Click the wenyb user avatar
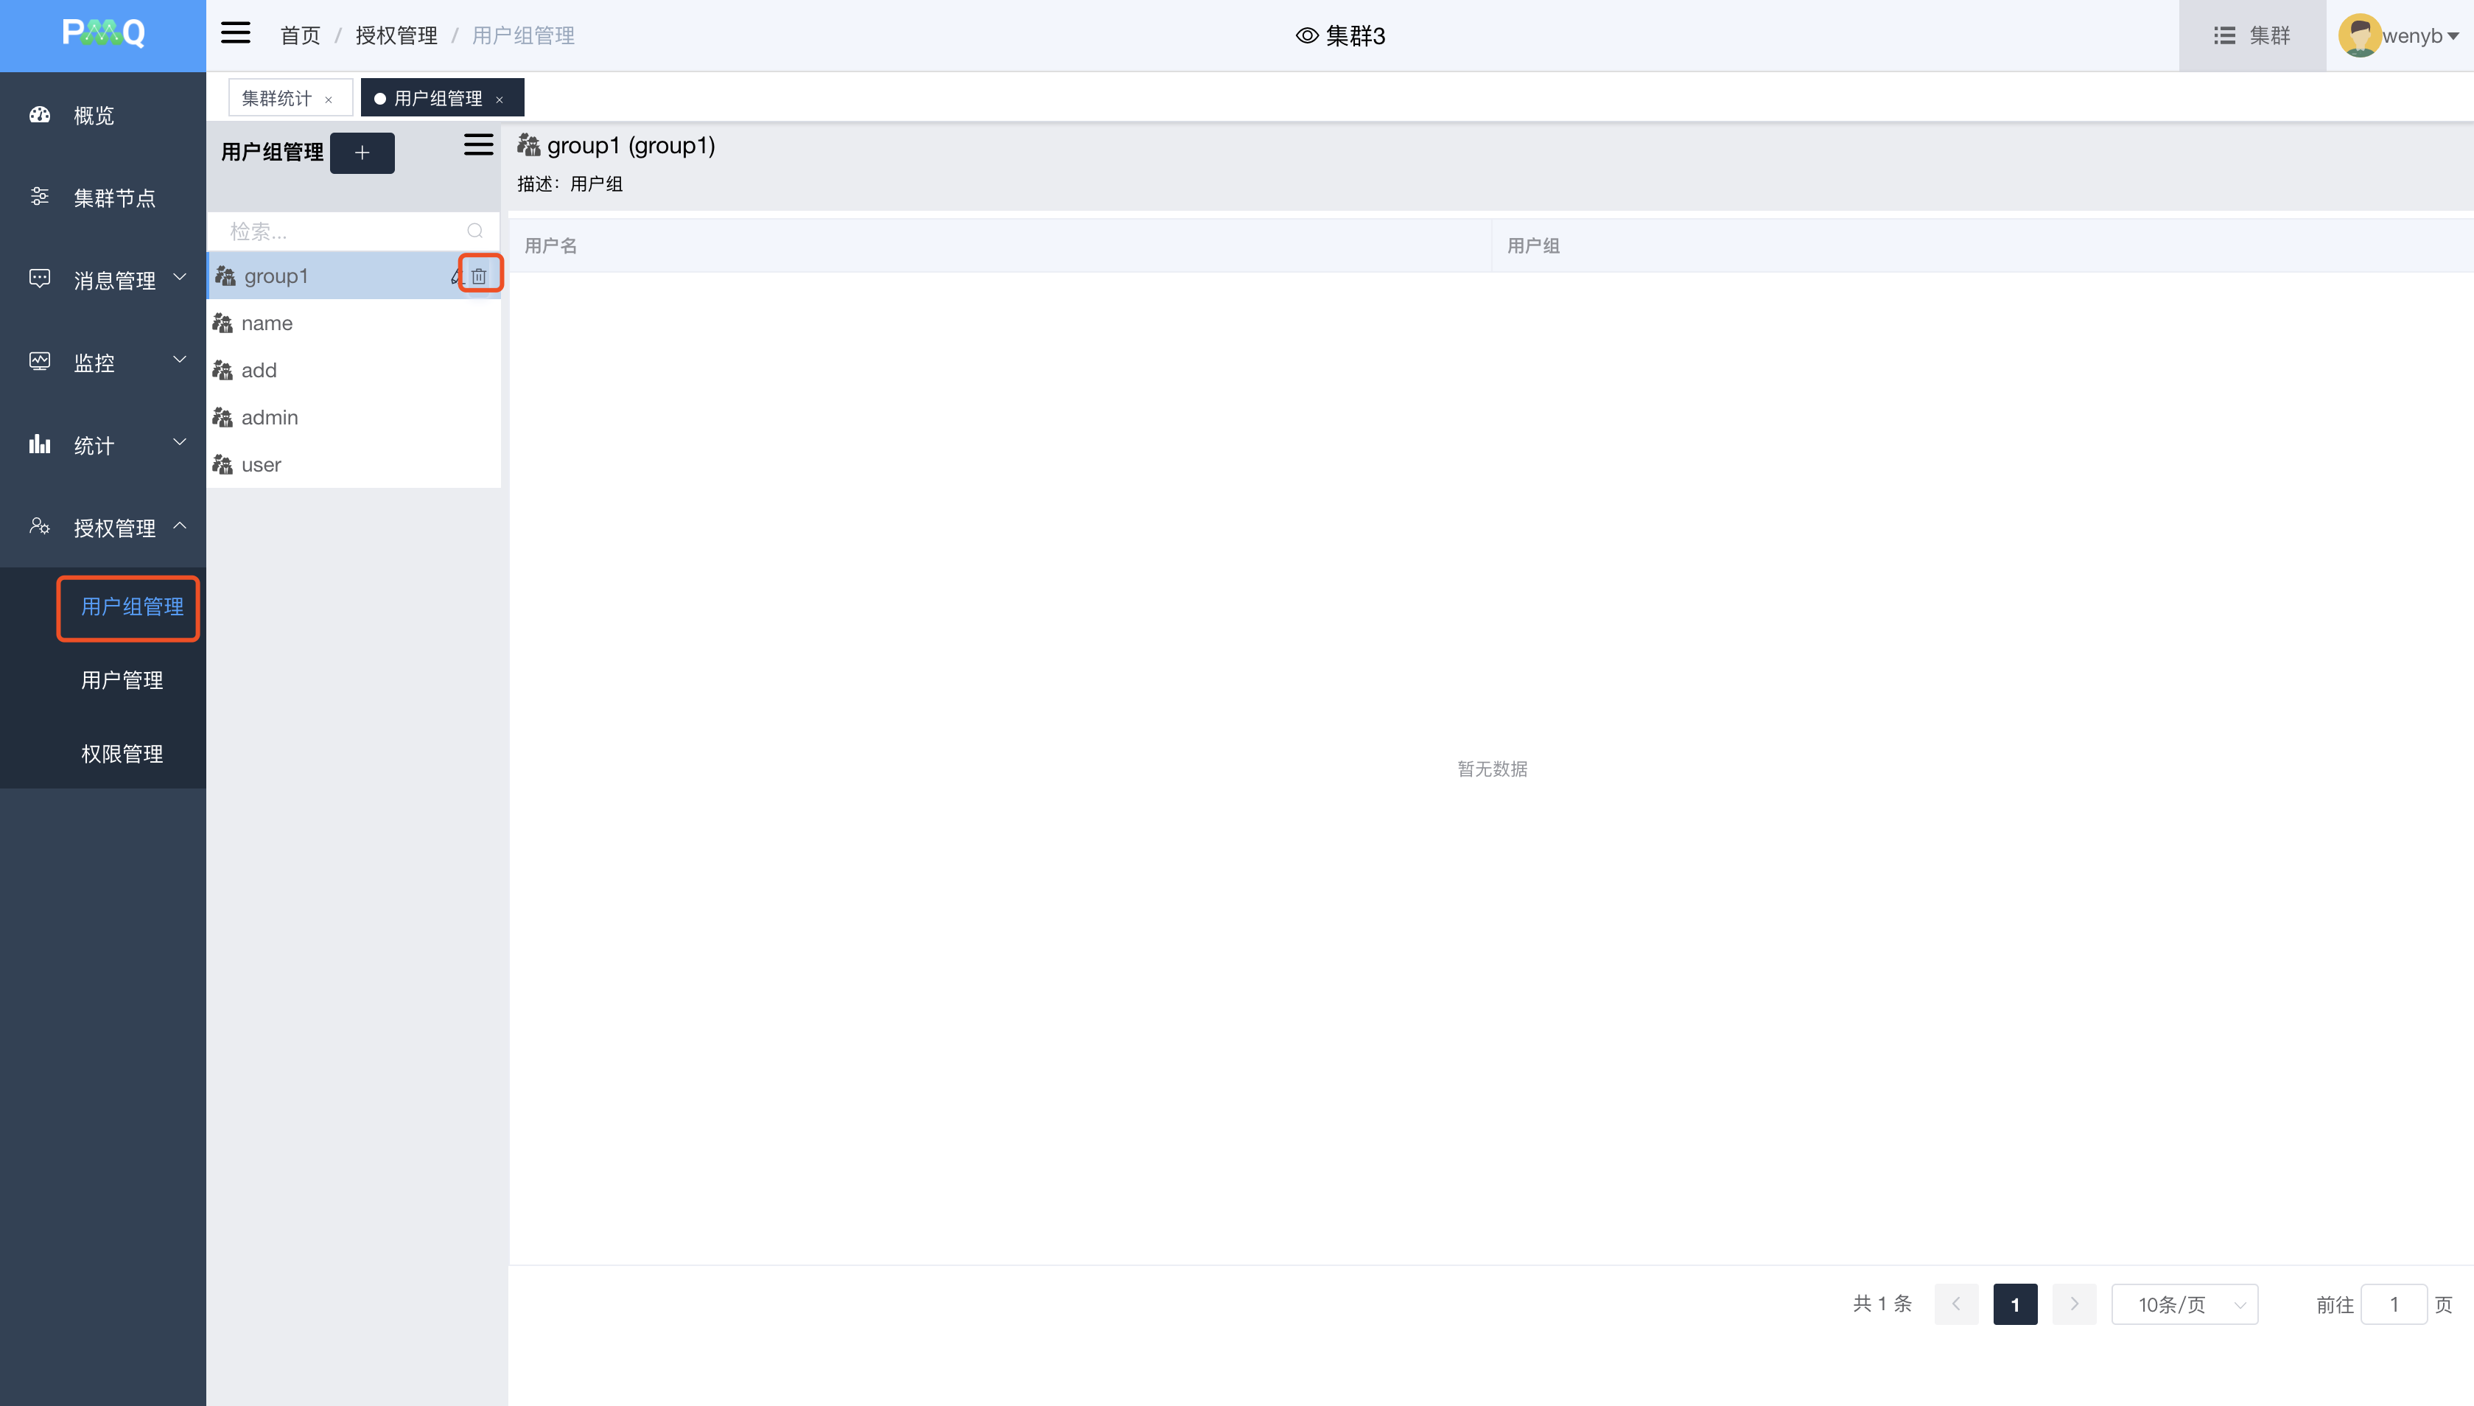The height and width of the screenshot is (1406, 2474). coord(2358,35)
